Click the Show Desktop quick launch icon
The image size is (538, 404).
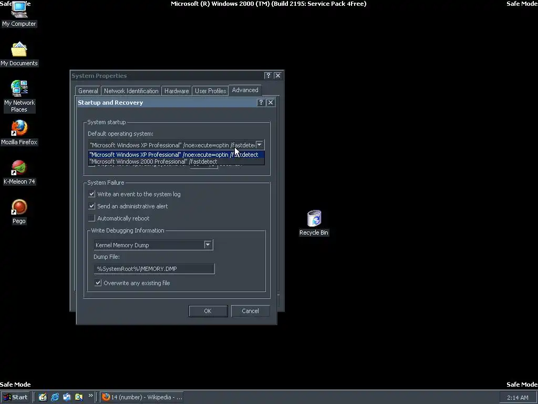(43, 397)
